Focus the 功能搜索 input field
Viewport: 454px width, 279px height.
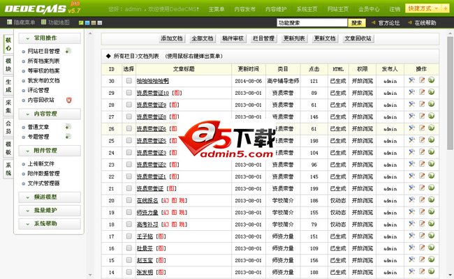pos(312,22)
